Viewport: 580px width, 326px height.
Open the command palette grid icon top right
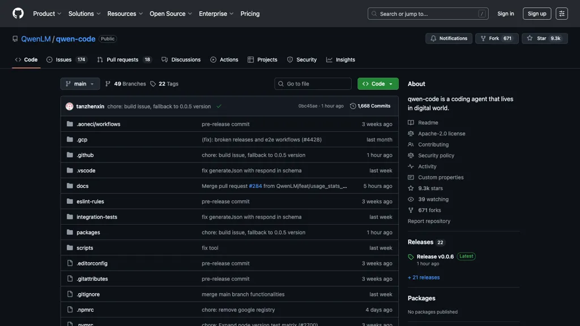tap(561, 13)
